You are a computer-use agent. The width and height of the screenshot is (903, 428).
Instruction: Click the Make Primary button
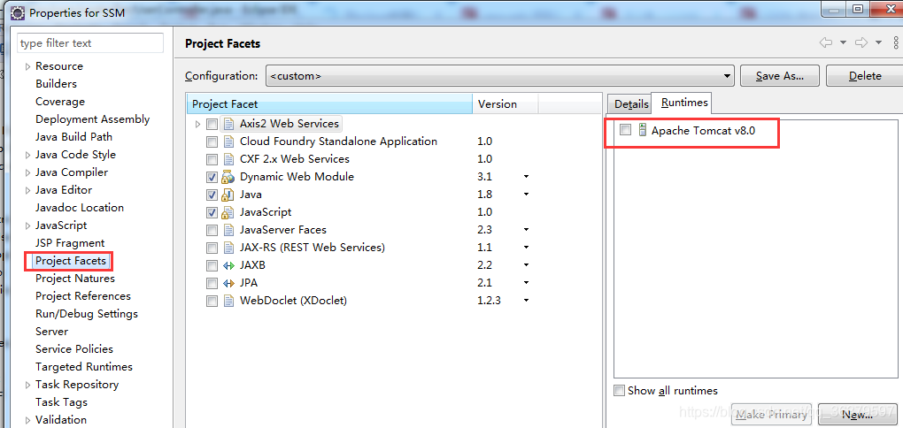tap(772, 414)
